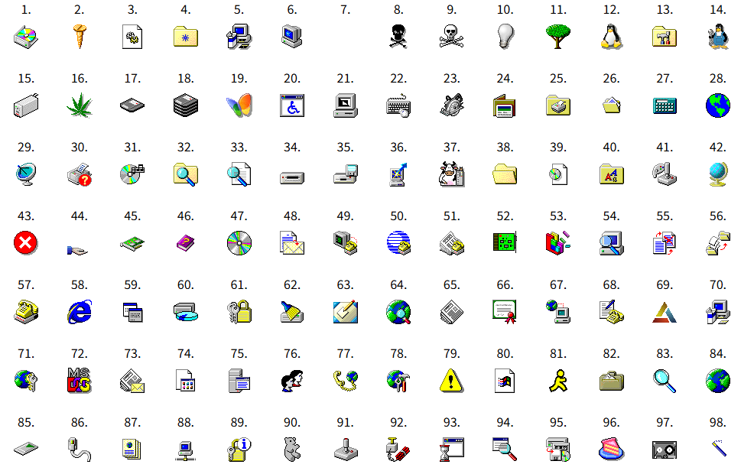This screenshot has width=741, height=474.
Task: Click the green circuit board icon 52
Action: coord(505,243)
